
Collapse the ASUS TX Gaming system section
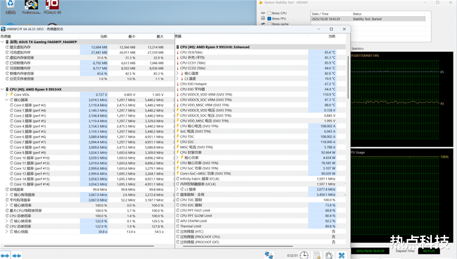point(3,42)
